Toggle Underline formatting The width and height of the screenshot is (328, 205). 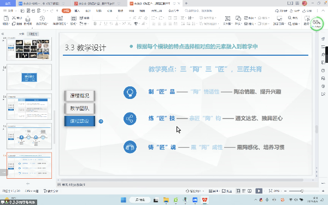pos(106,24)
